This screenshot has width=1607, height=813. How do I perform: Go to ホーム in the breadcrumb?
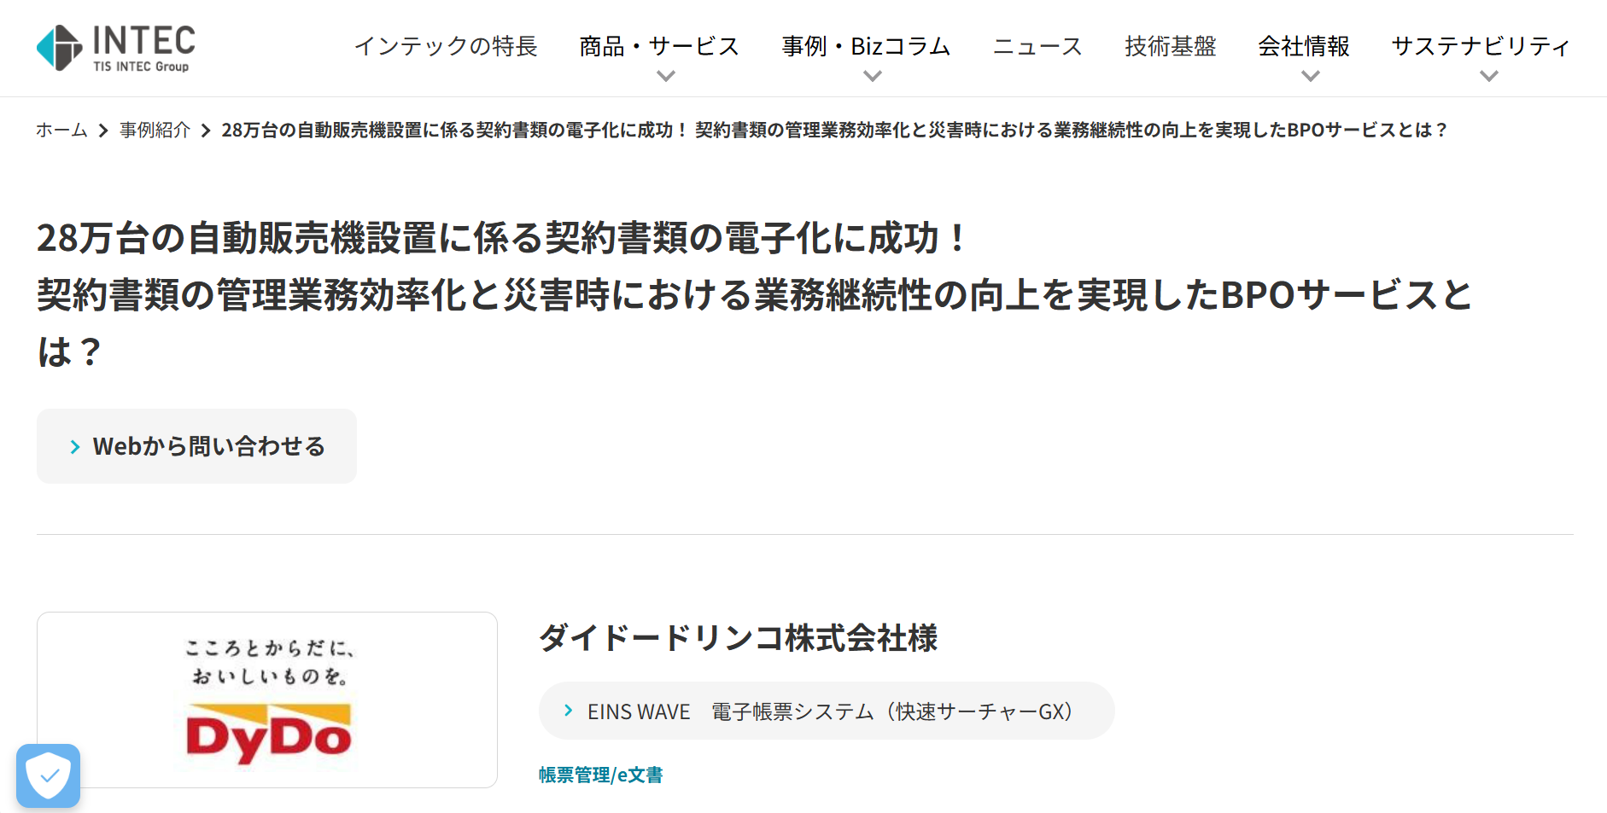coord(61,130)
